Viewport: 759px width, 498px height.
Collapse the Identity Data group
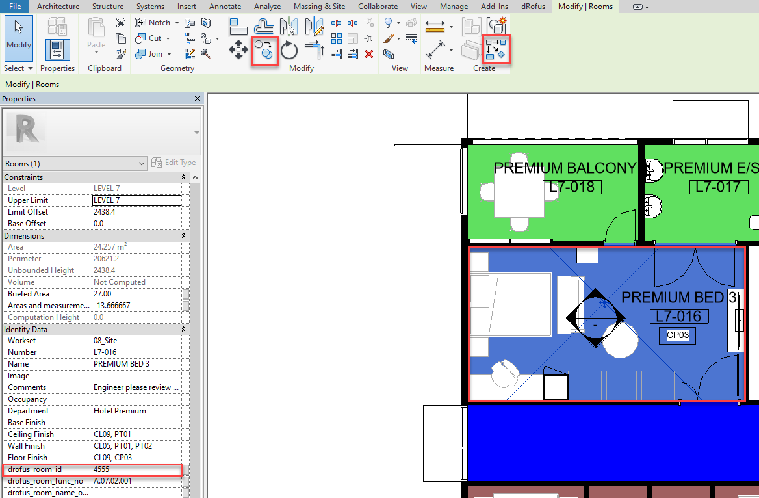coord(183,330)
